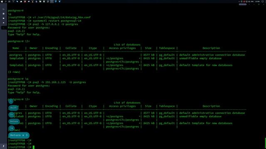Image resolution: width=266 pixels, height=149 pixels.
Task: Click 'unmodifiable empty database' in second table
Action: coord(200,116)
